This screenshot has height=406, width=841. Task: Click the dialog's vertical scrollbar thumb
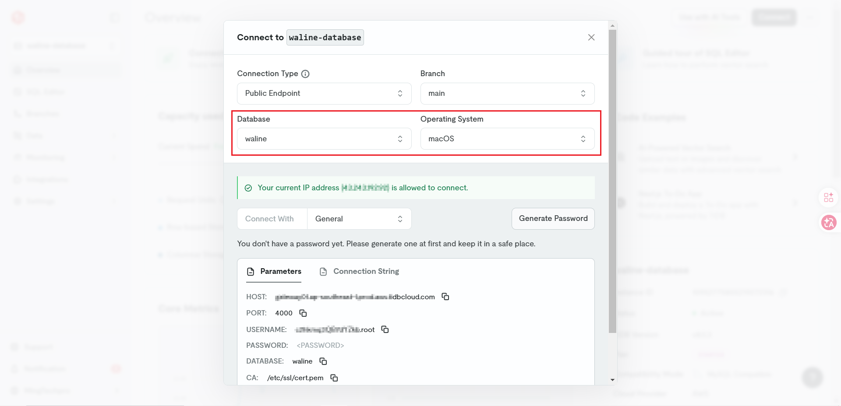[x=612, y=181]
